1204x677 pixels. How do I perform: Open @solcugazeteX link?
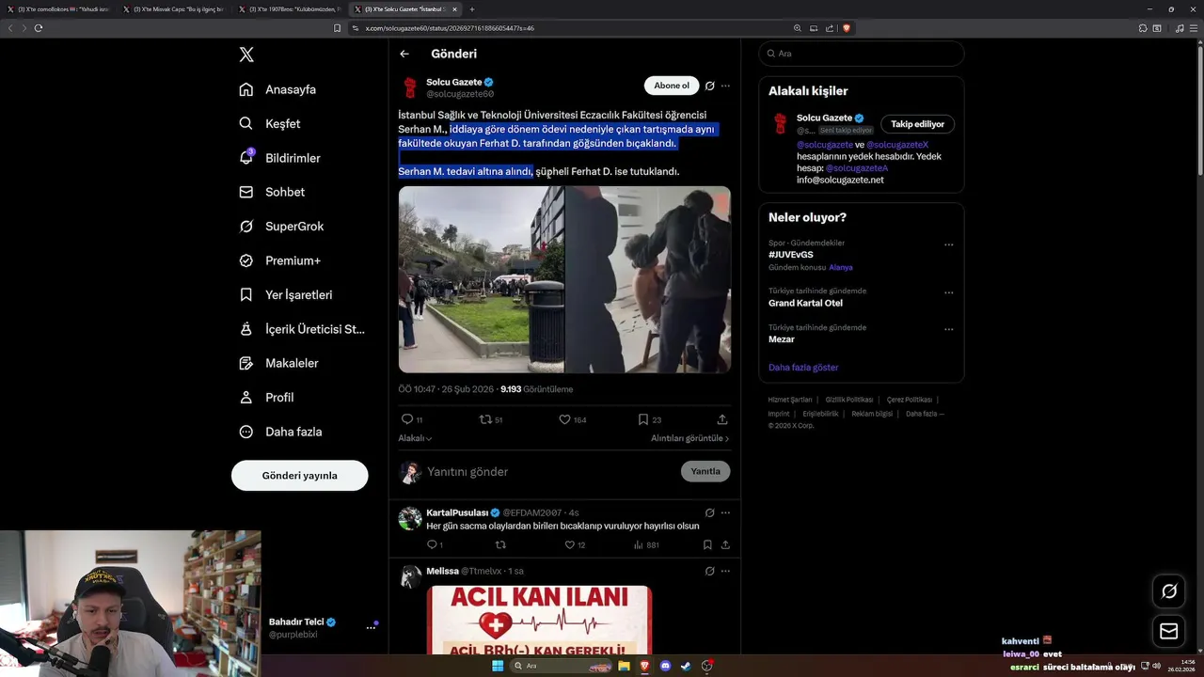pos(897,145)
